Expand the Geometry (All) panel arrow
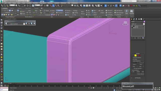Viewport: 161px width, 91px height. 101,17
